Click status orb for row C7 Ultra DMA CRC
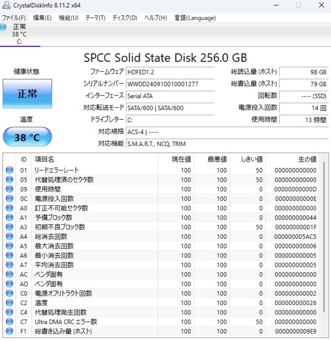 tap(9, 322)
